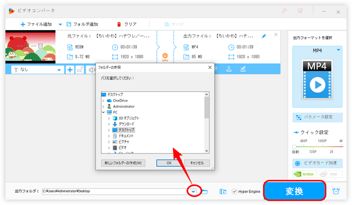The height and width of the screenshot is (205, 352).
Task: Open パラメータ設定 parameter settings
Action: click(x=317, y=117)
